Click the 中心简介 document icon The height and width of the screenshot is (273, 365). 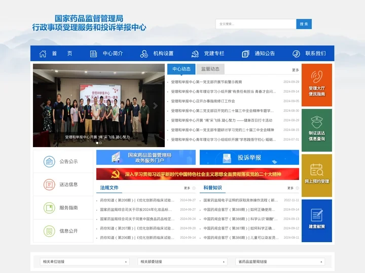93,54
